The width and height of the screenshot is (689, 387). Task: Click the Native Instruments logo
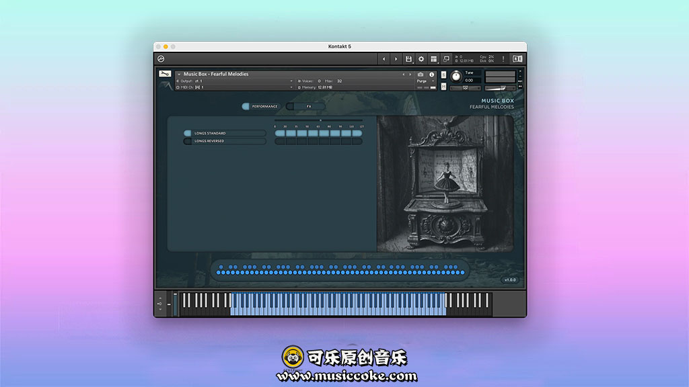517,59
